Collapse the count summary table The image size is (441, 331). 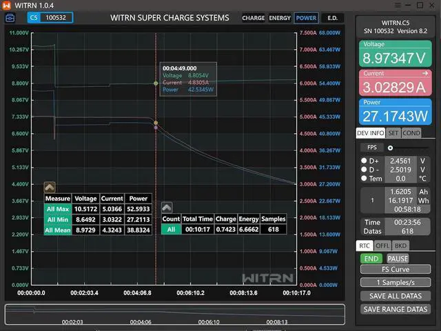point(167,207)
